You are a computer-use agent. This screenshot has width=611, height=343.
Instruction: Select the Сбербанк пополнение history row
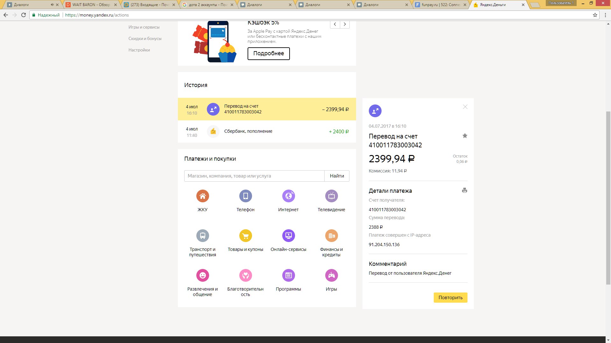pyautogui.click(x=267, y=131)
